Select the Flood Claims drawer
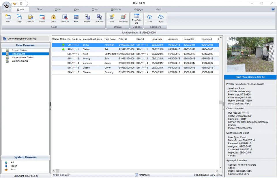Screen dimensions: 277x178 pos(18,54)
